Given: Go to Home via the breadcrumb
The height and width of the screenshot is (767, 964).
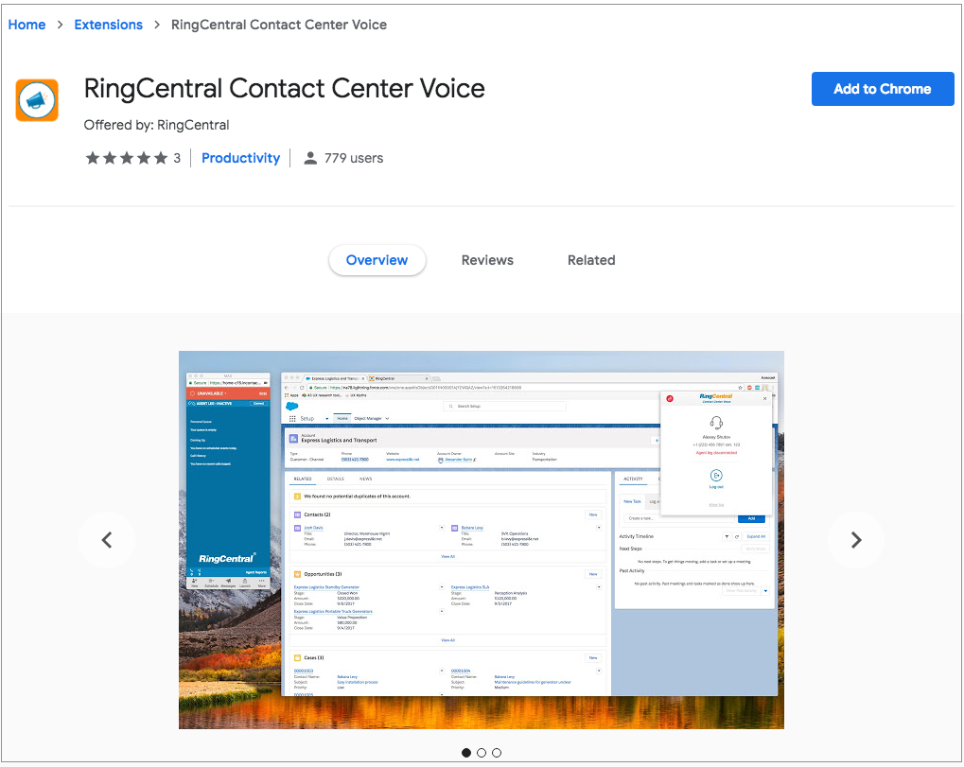Looking at the screenshot, I should click(26, 24).
